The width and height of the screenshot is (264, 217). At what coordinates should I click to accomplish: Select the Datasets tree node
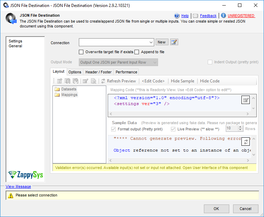[69, 89]
